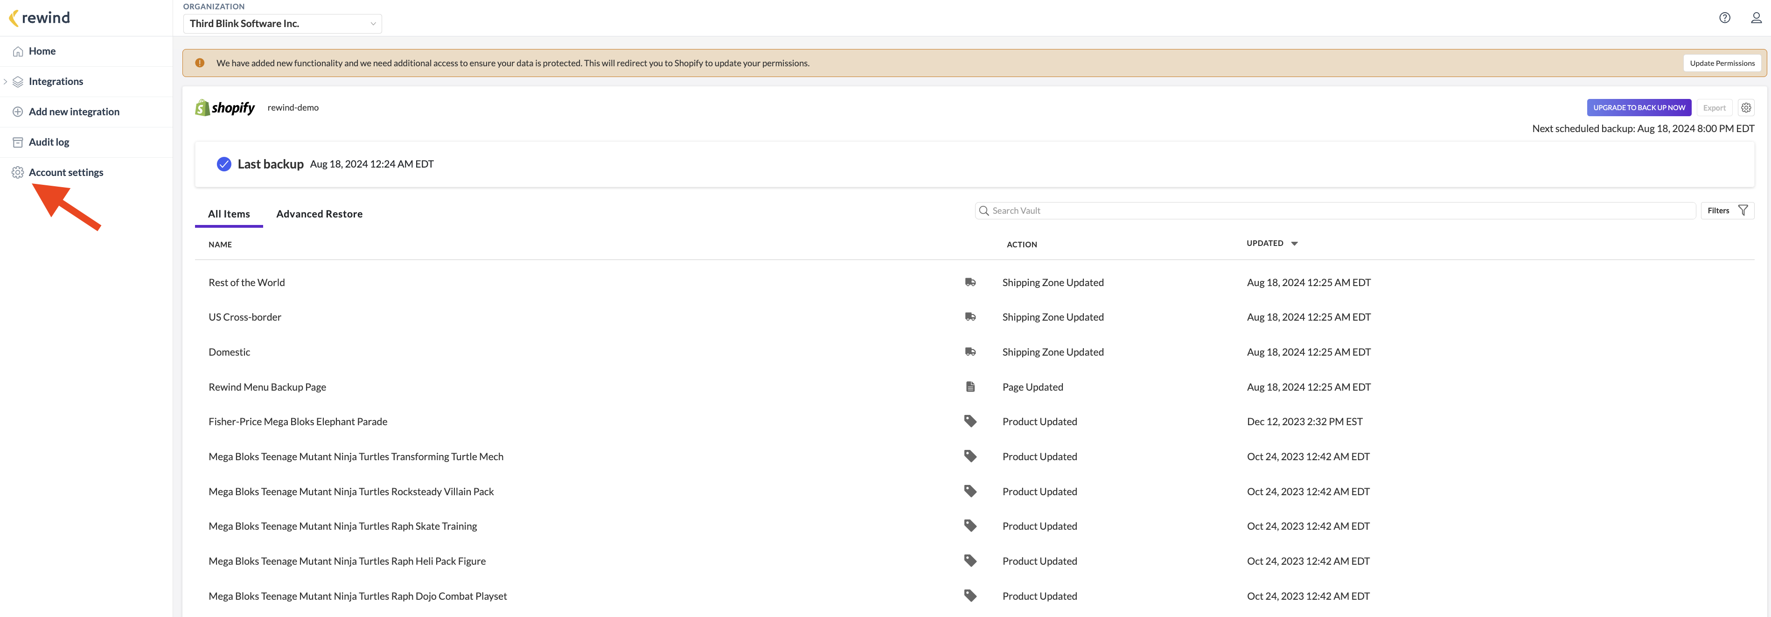Click the Export button
The height and width of the screenshot is (617, 1771).
pyautogui.click(x=1714, y=108)
